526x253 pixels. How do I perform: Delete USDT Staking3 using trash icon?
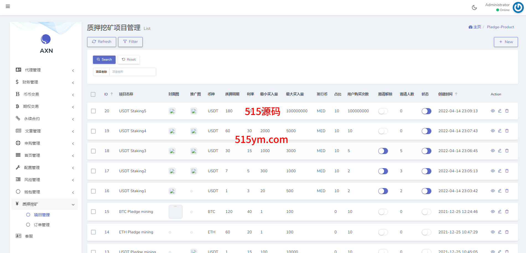point(507,151)
